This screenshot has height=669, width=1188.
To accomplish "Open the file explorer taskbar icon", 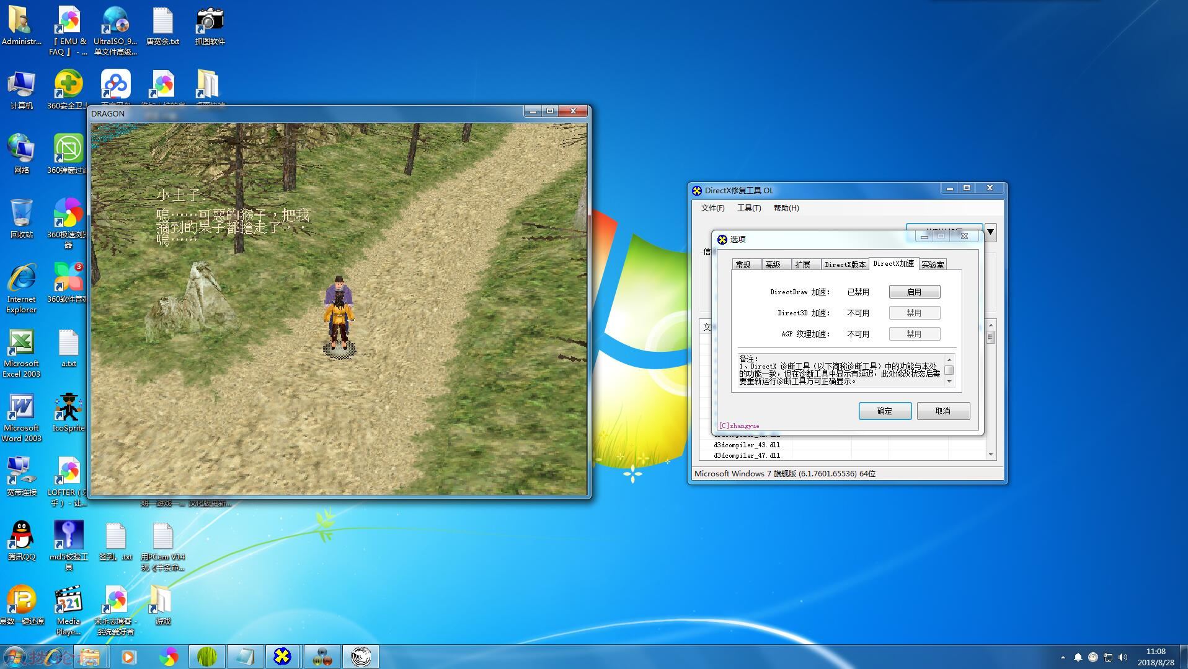I will click(x=90, y=657).
